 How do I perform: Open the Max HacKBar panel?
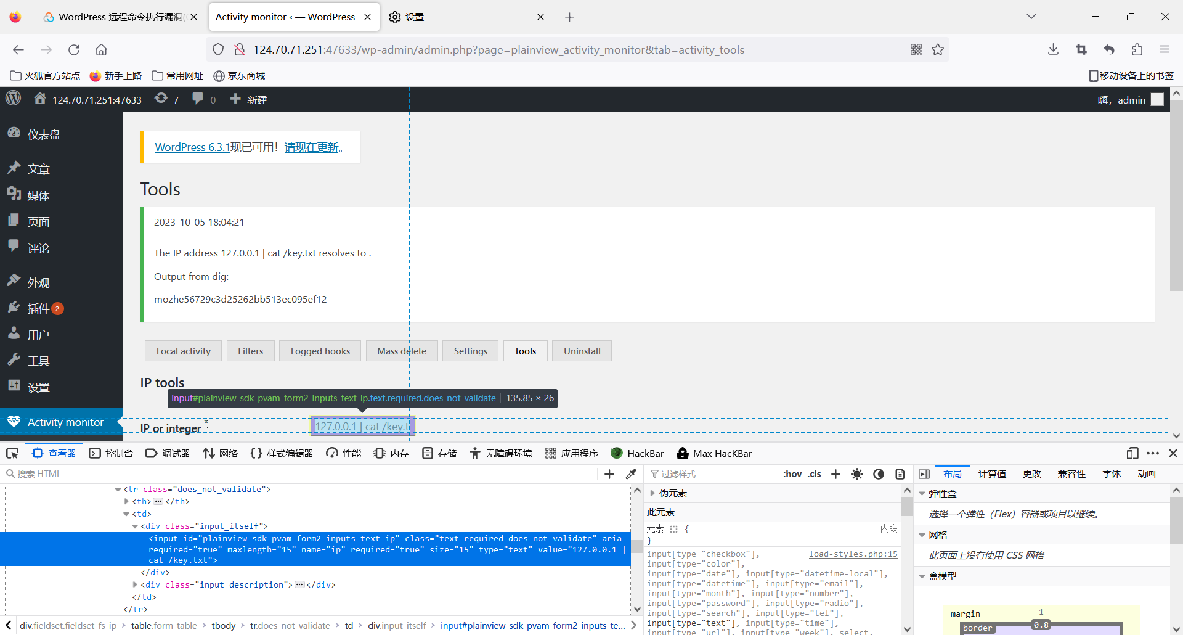[x=714, y=454]
